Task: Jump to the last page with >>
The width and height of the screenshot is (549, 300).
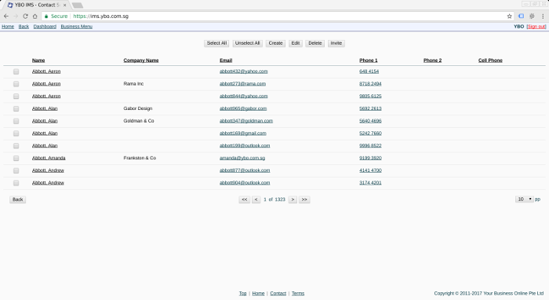Action: 304,199
